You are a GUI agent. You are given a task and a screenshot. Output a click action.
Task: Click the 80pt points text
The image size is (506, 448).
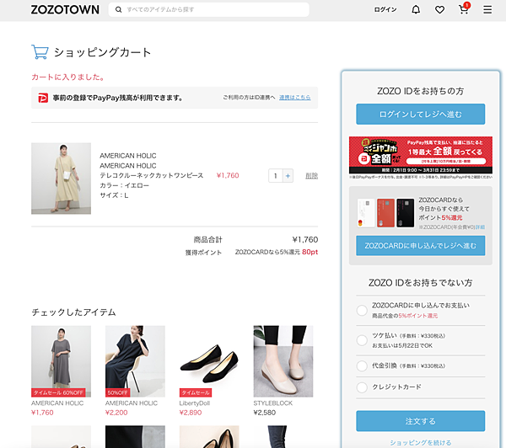(x=310, y=252)
